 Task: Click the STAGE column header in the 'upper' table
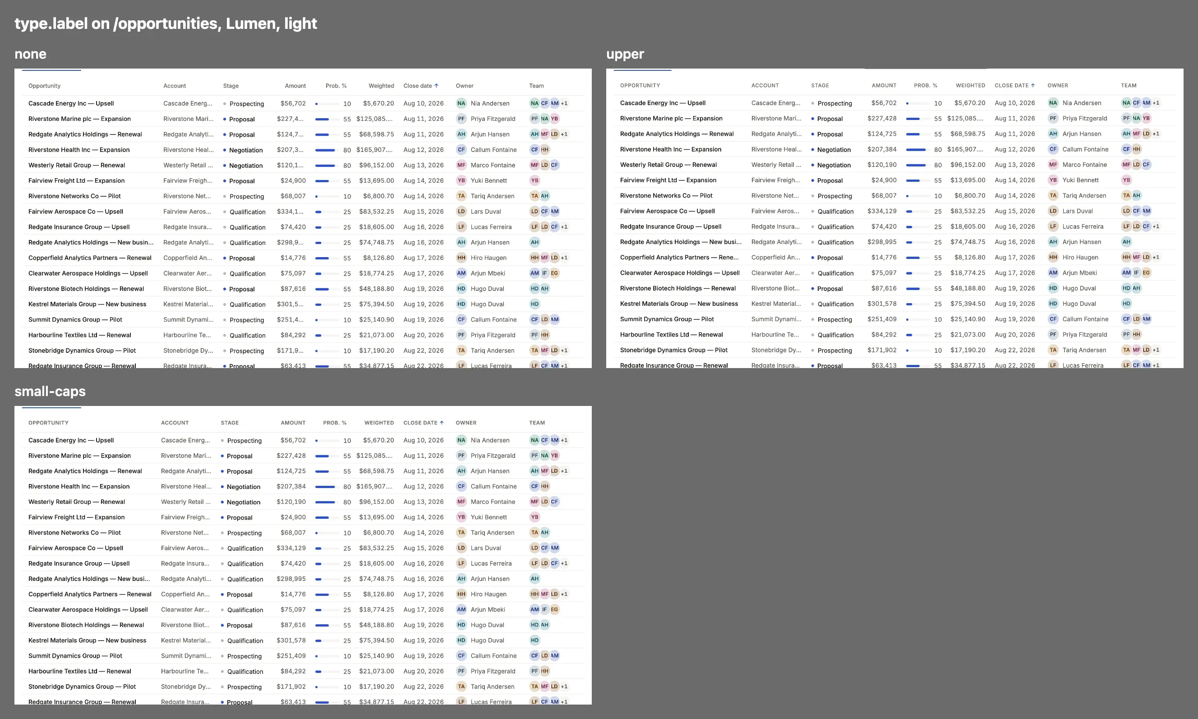click(x=820, y=85)
